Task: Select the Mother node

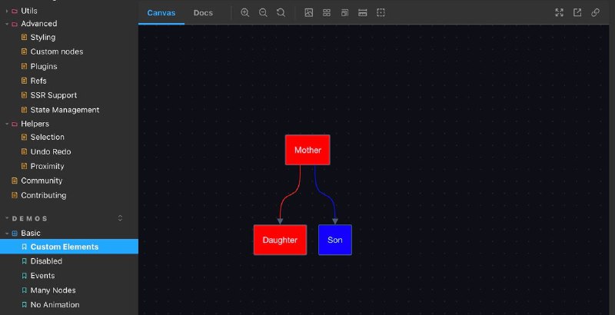Action: coord(307,150)
